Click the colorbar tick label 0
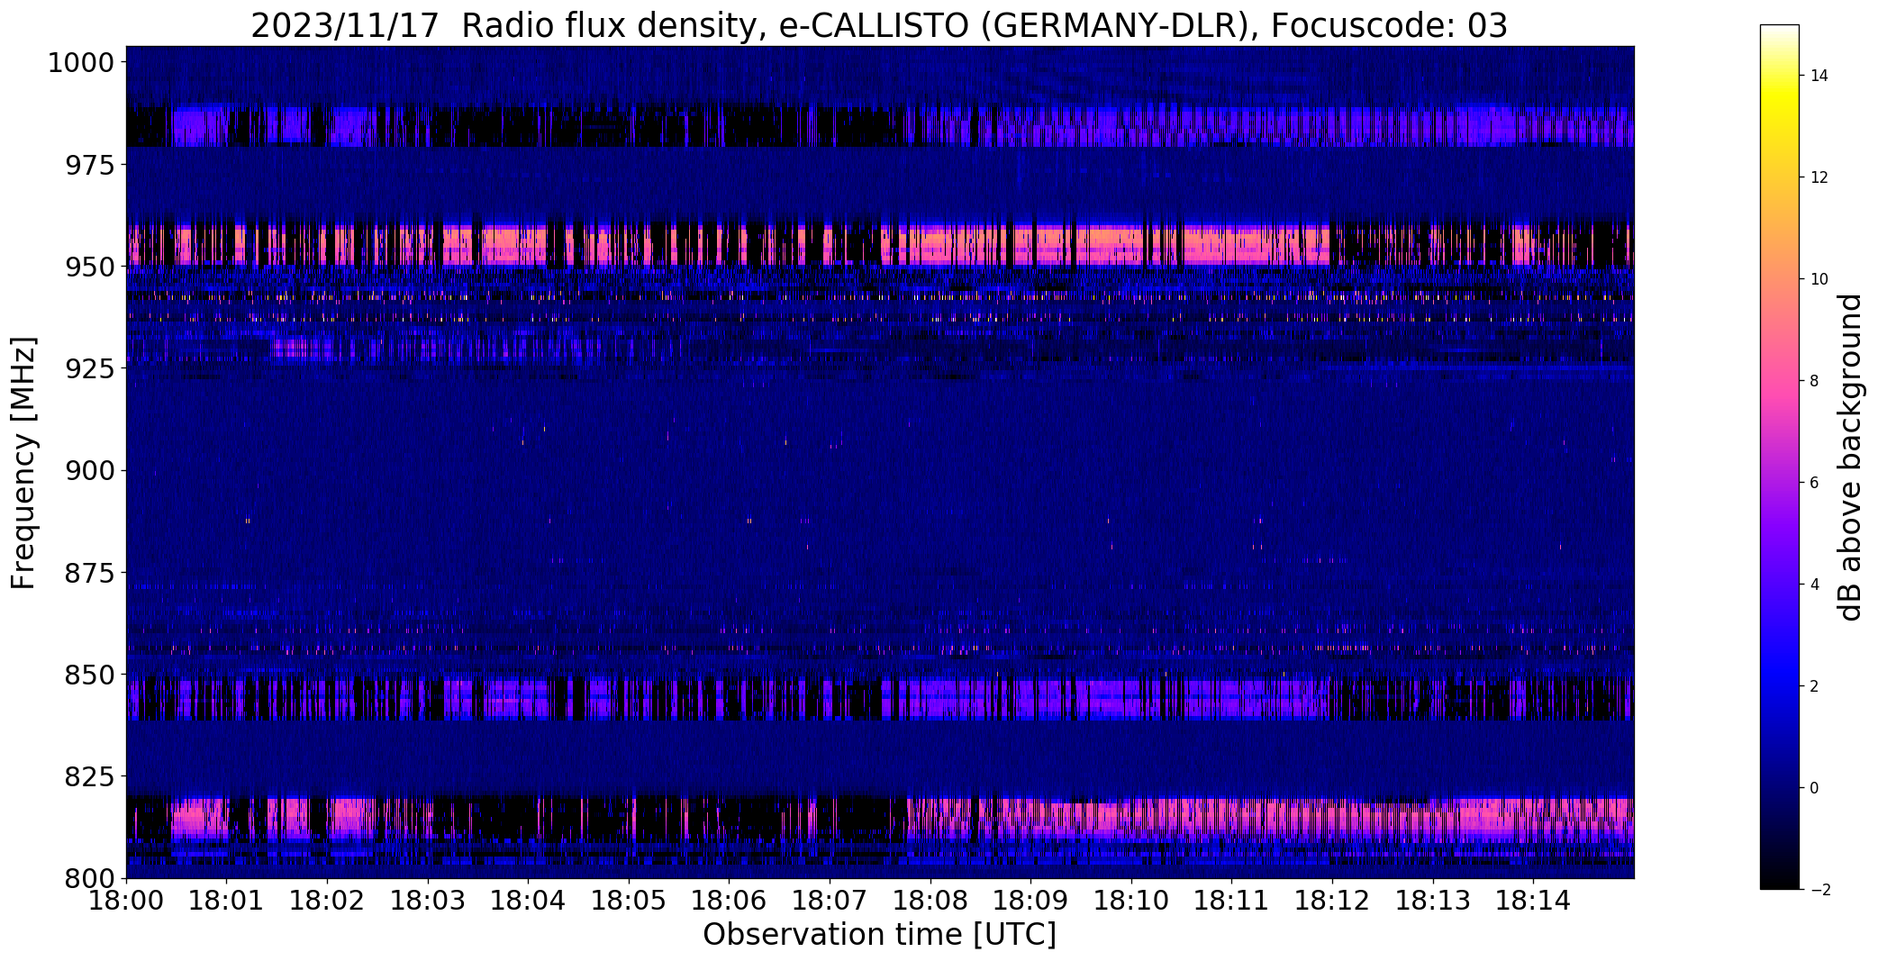 [x=1815, y=788]
